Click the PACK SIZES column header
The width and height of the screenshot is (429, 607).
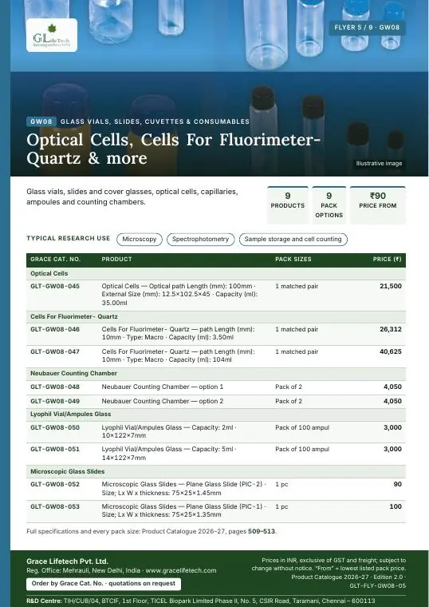coord(293,260)
